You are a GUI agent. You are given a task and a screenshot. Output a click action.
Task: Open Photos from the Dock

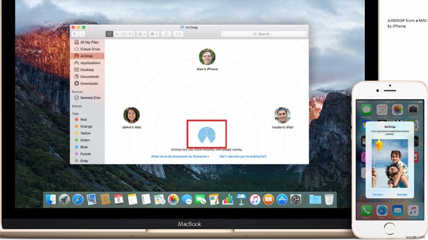pos(173,199)
